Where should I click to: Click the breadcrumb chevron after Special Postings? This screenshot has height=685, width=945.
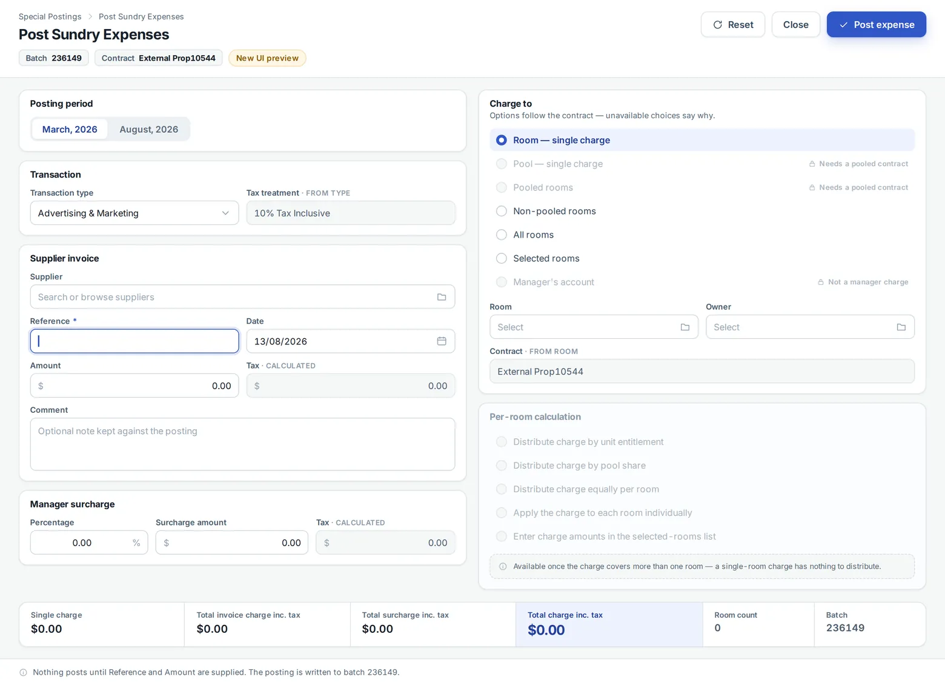90,17
